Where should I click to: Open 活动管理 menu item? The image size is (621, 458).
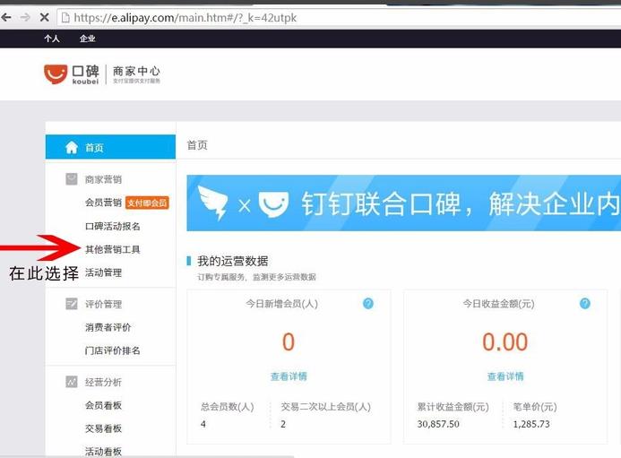coord(103,272)
